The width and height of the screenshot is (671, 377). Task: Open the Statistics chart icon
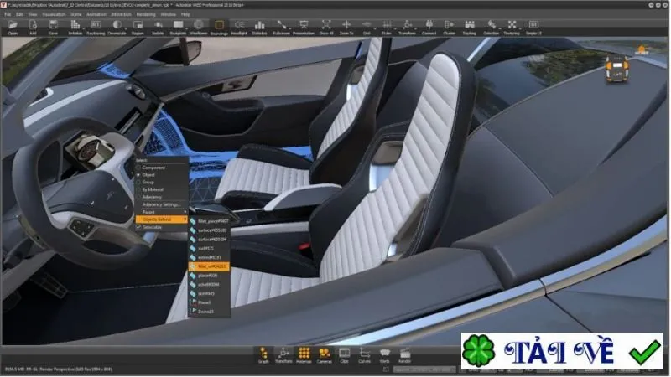coord(259,27)
